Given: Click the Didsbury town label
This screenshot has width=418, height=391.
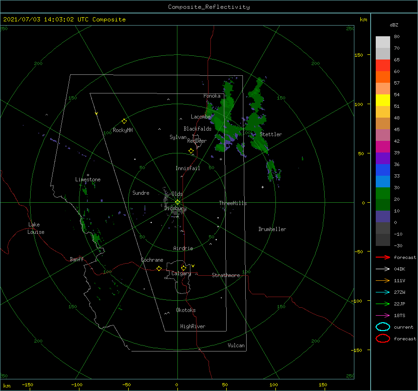Looking at the screenshot, I should click(175, 208).
